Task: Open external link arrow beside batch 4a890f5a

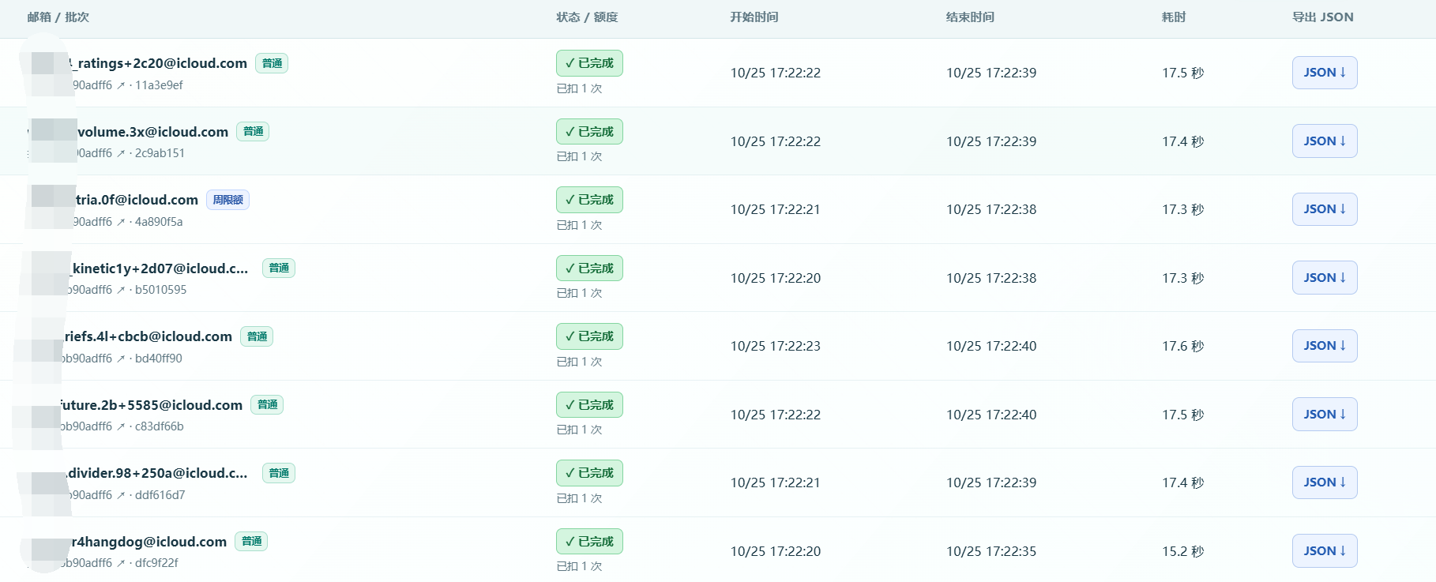Action: (121, 222)
